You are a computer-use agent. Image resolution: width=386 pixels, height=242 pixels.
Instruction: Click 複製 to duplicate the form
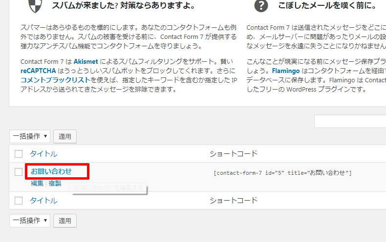(55, 183)
